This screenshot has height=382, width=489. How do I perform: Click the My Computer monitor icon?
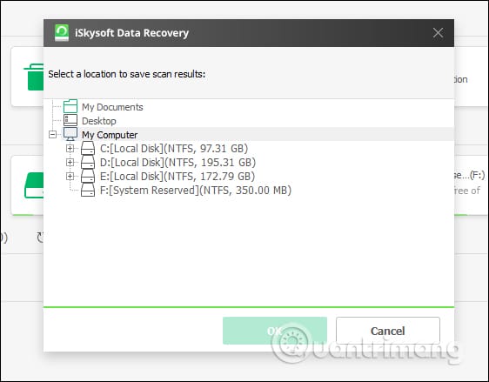click(70, 134)
